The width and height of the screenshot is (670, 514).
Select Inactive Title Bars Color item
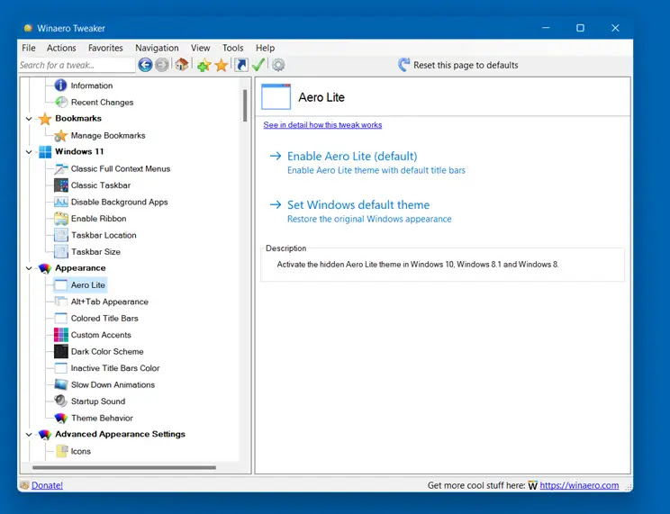pyautogui.click(x=115, y=368)
